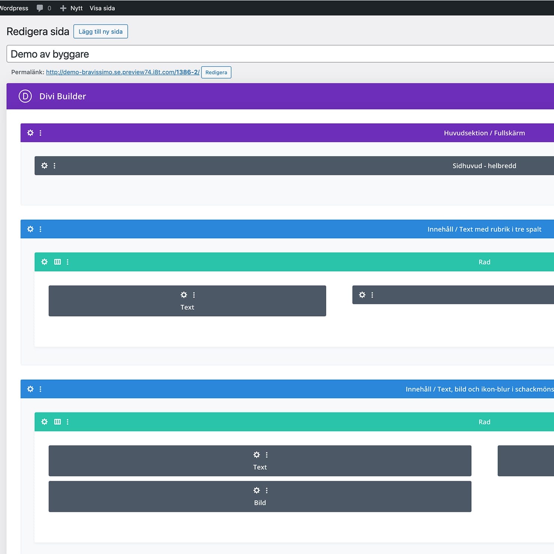The image size is (554, 554).
Task: Expand three-dot menu of first Rad
Action: click(x=67, y=262)
